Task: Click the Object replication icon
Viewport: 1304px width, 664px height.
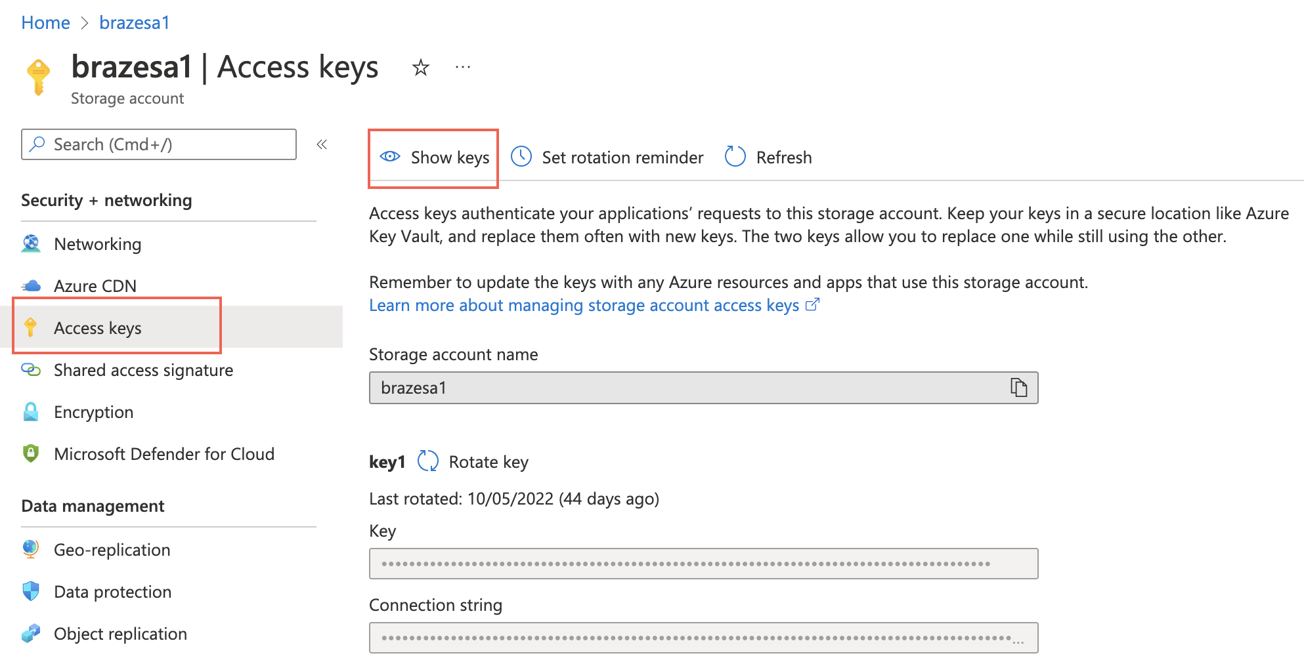Action: click(31, 633)
